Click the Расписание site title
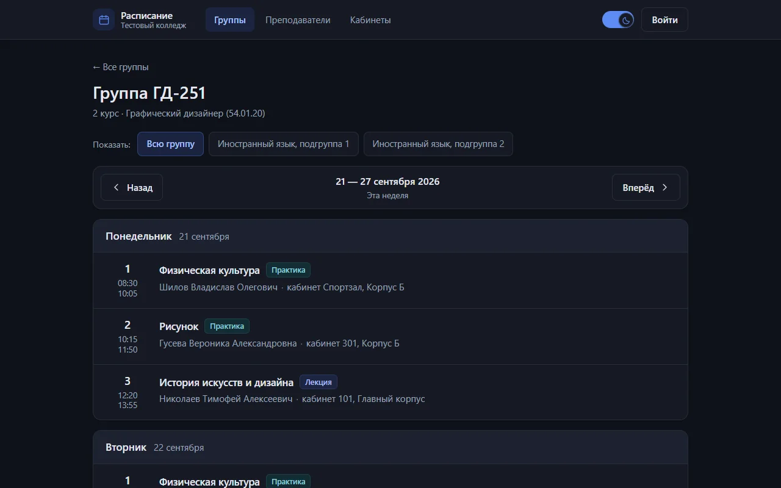781x488 pixels. [146, 15]
